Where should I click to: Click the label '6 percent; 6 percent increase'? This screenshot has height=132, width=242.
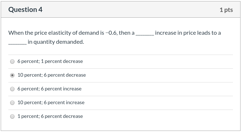[x=49, y=89]
